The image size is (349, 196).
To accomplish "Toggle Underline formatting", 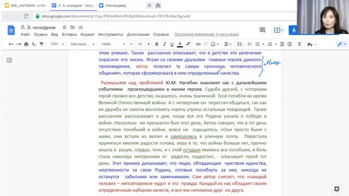I will (172, 44).
